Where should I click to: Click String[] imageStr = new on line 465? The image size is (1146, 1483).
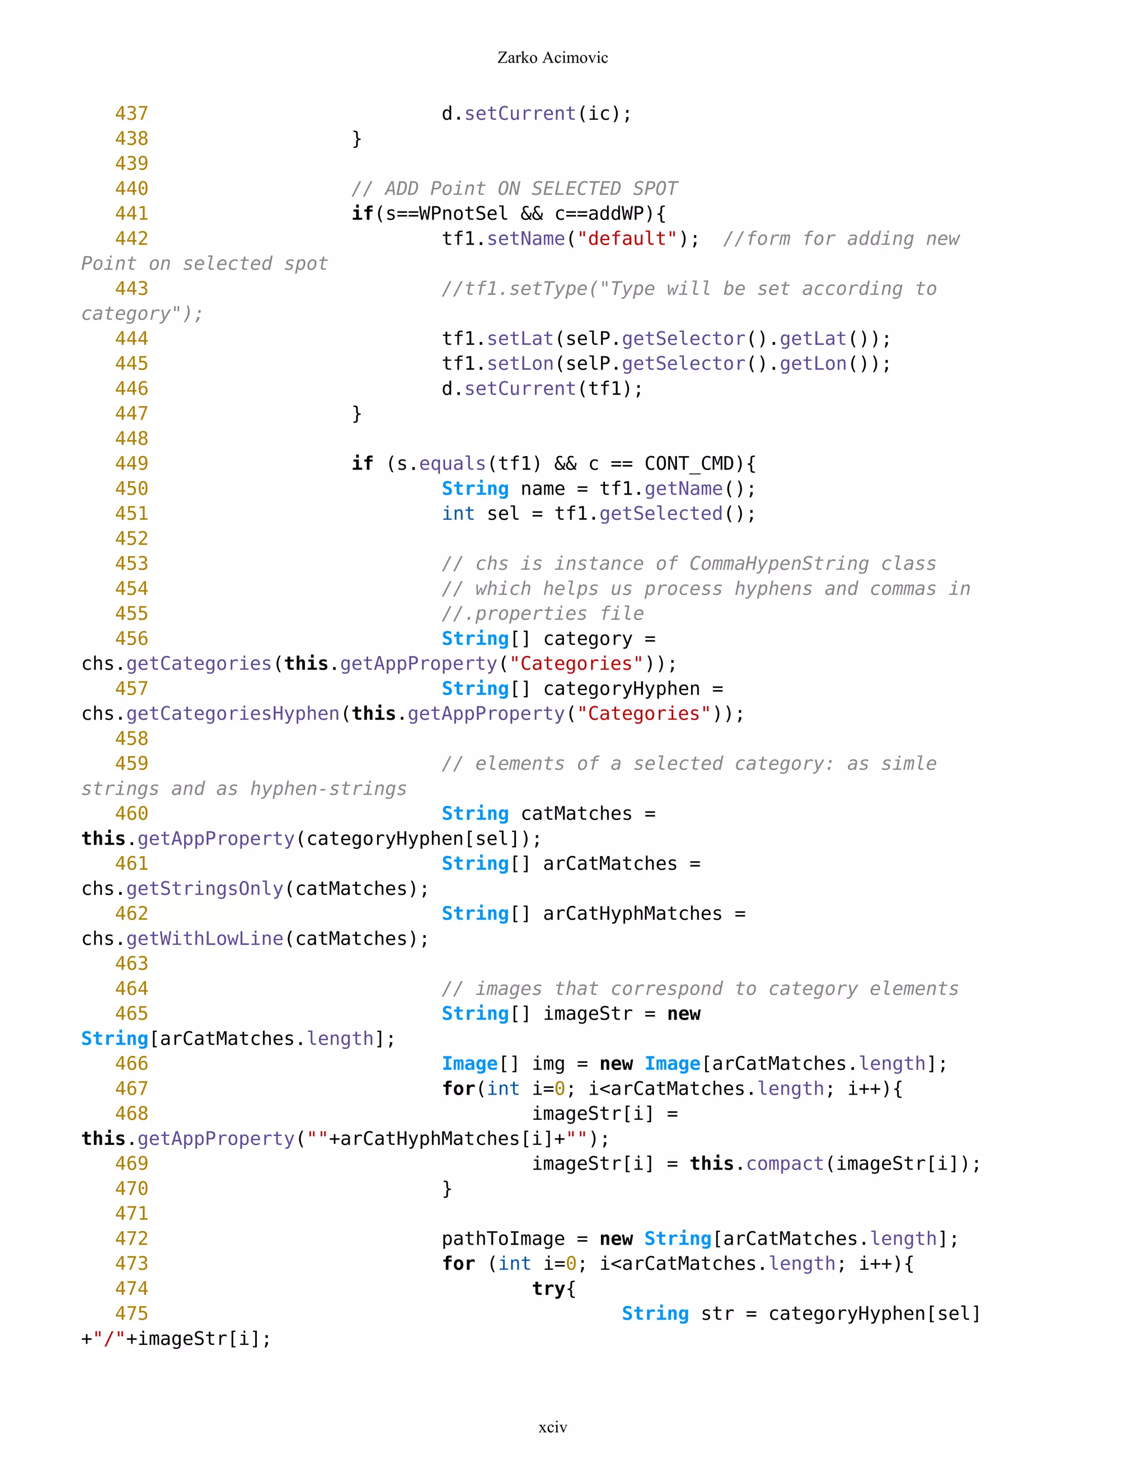coord(571,1014)
